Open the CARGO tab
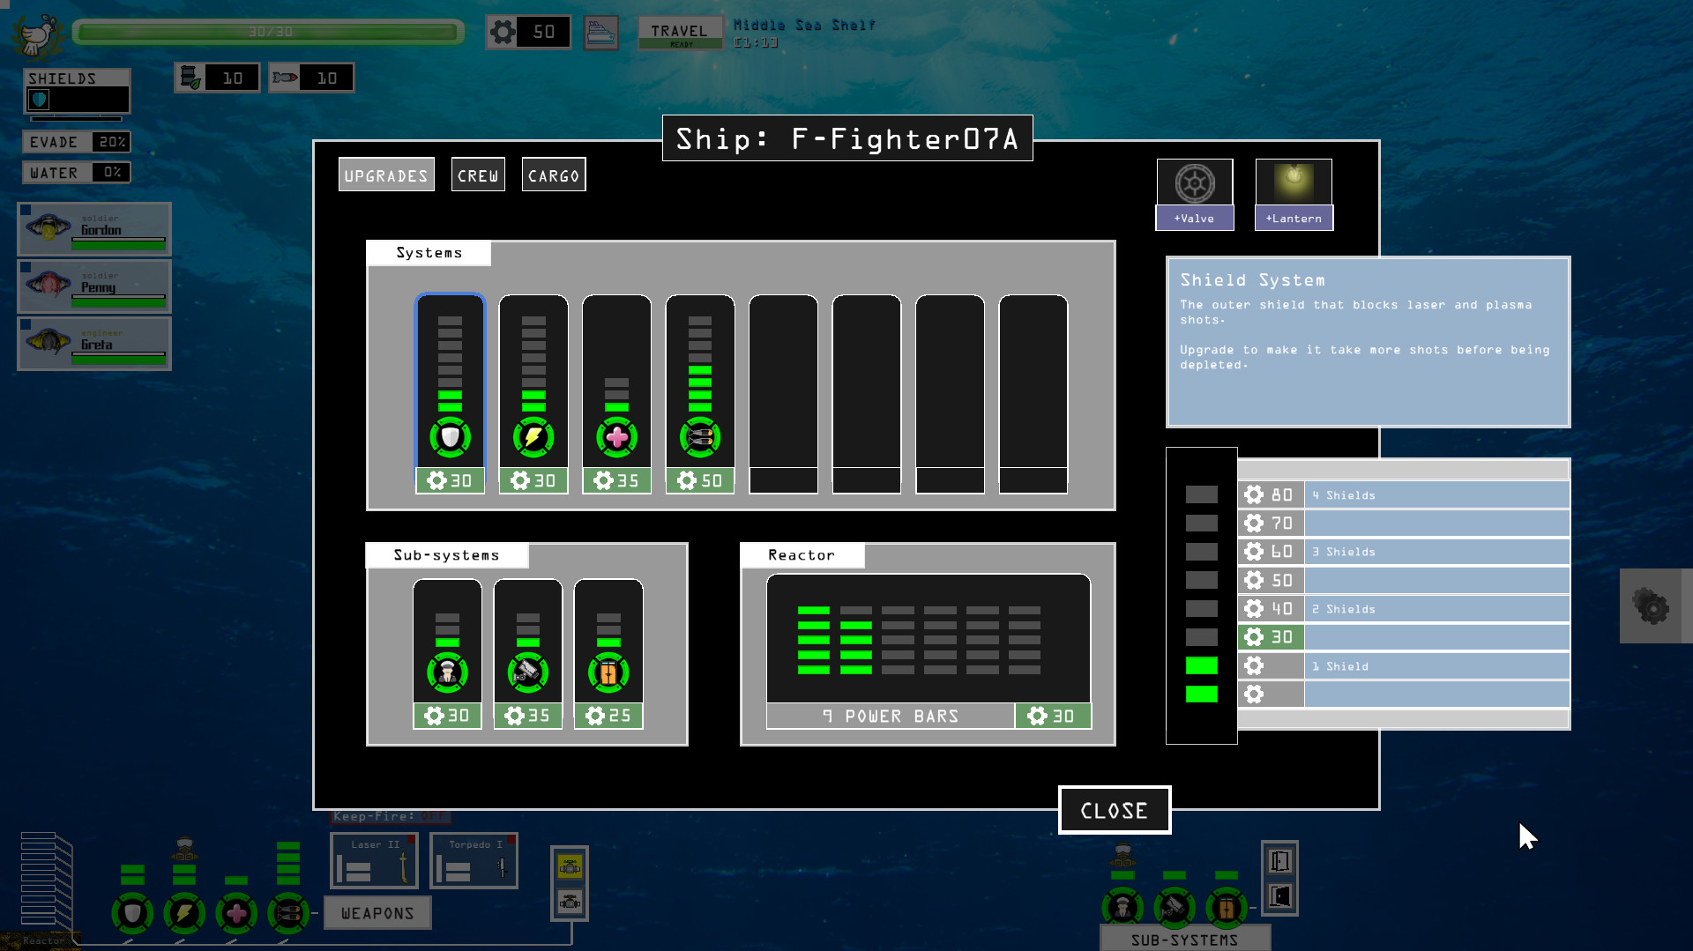The image size is (1693, 951). tap(553, 175)
